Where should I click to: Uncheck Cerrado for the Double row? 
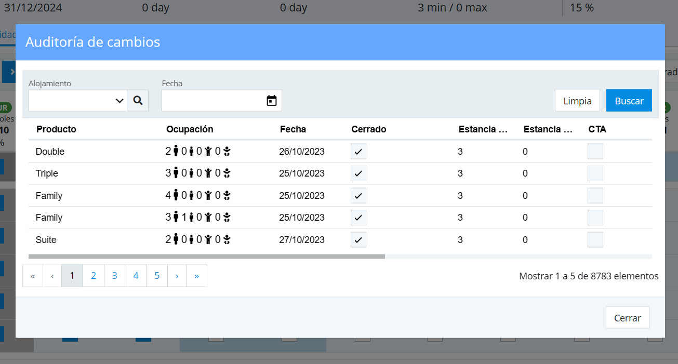tap(358, 152)
